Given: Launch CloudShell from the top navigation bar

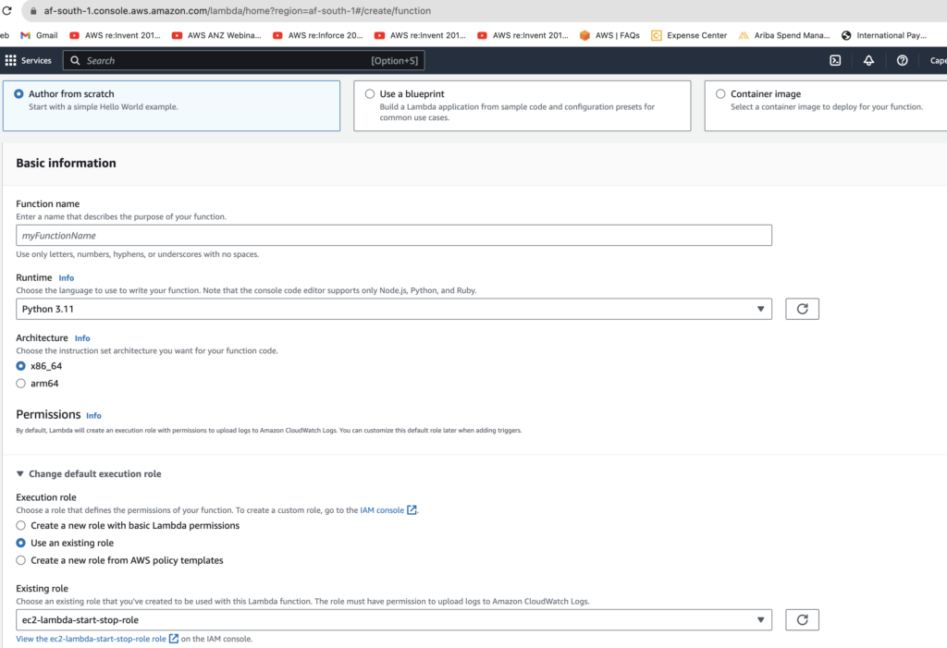Looking at the screenshot, I should [834, 60].
